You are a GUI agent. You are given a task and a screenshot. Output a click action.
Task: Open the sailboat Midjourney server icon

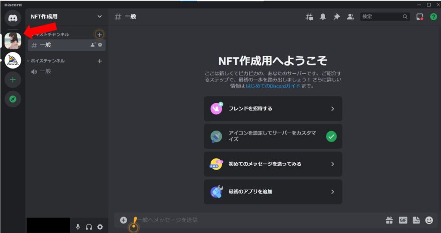point(13,60)
